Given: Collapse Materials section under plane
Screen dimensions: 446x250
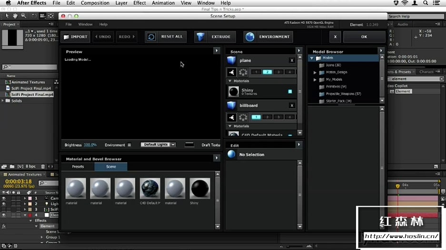Looking at the screenshot, I should (x=230, y=81).
